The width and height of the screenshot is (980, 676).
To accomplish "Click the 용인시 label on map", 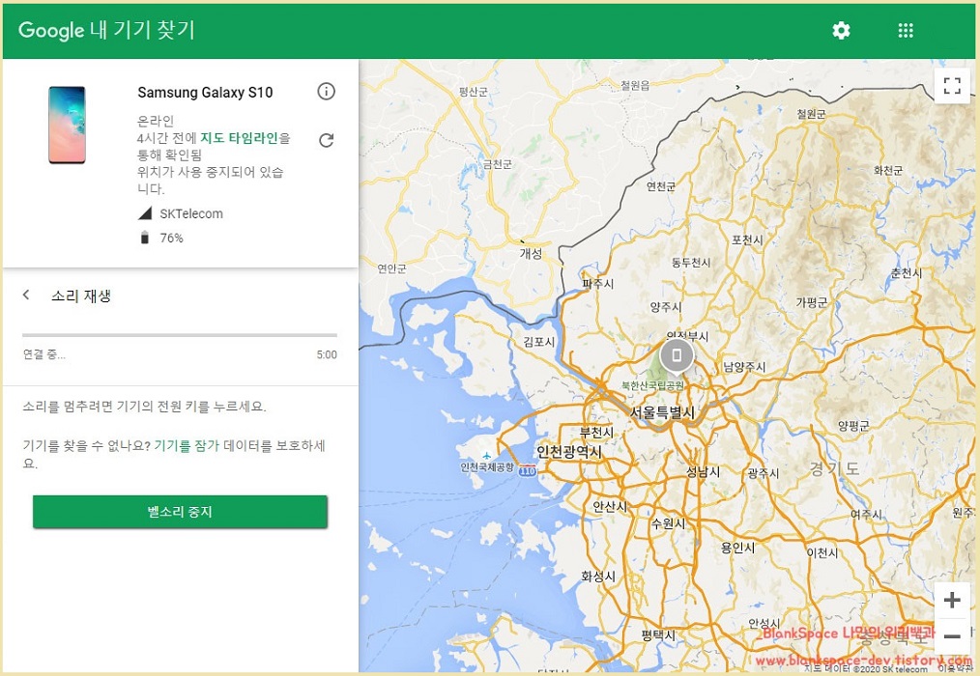I will 737,548.
